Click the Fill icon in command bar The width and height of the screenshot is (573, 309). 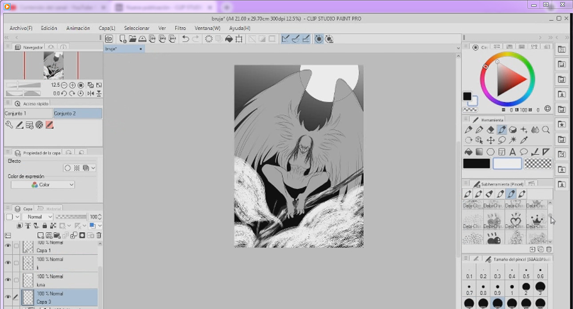(229, 39)
